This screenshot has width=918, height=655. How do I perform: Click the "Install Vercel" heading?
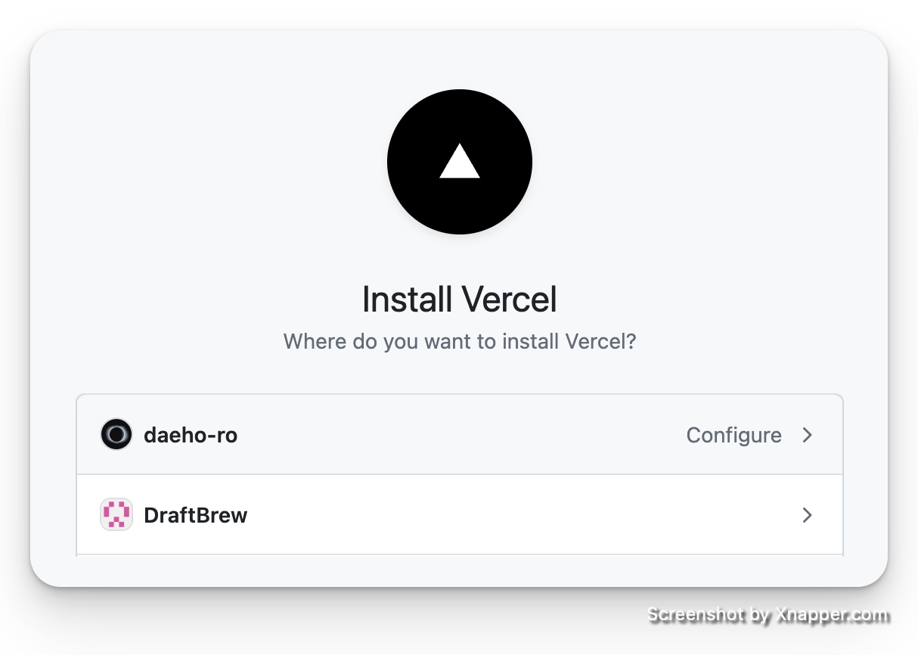[459, 300]
